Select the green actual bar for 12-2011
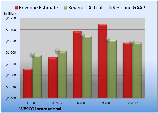The image size is (158, 113). click(x=37, y=77)
